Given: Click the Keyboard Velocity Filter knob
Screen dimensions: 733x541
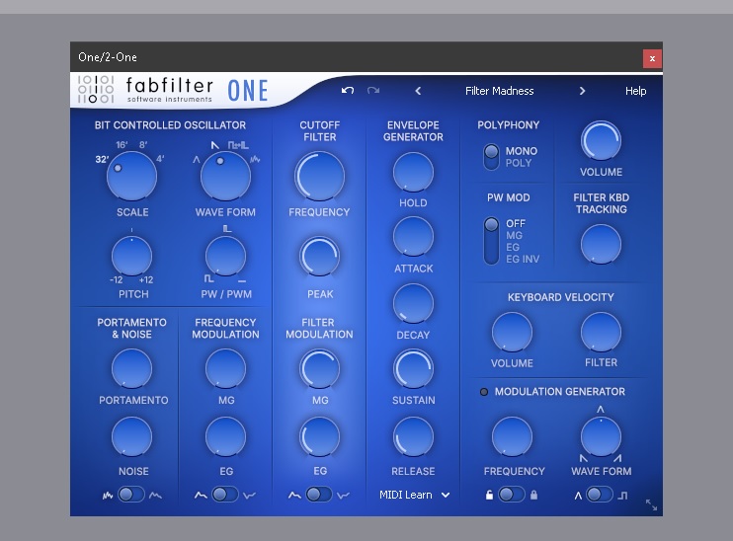Looking at the screenshot, I should (x=601, y=332).
